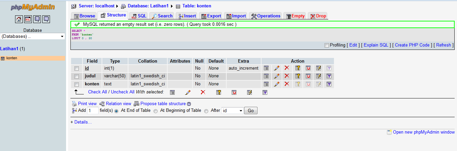Image resolution: width=457 pixels, height=151 pixels.
Task: Click the Home icon in the sidebar
Action: coord(19,19)
